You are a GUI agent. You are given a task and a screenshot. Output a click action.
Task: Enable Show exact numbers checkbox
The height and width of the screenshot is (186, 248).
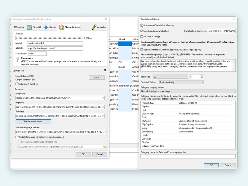point(17,84)
